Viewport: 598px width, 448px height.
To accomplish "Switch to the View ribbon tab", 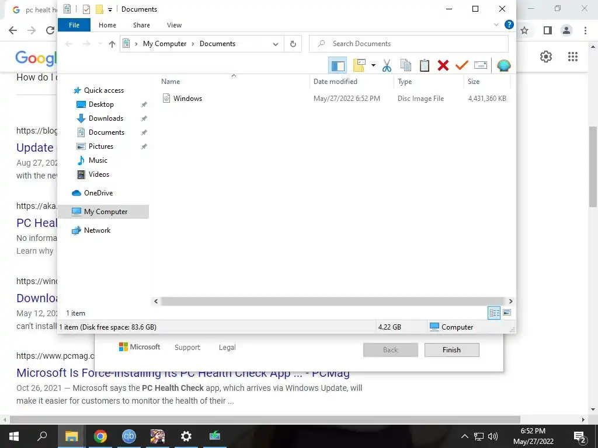I will click(174, 25).
